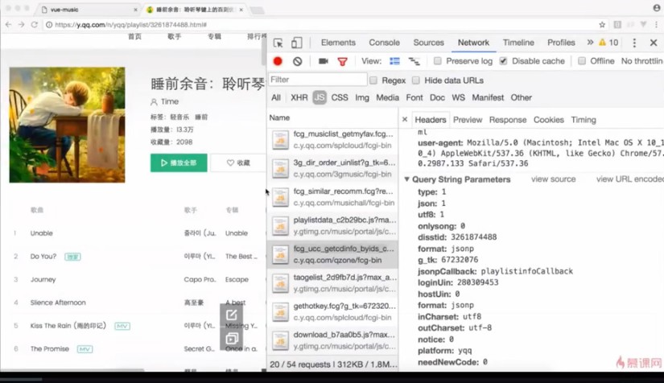664x383 pixels.
Task: Click the badge beside Do You?
Action: tap(72, 257)
